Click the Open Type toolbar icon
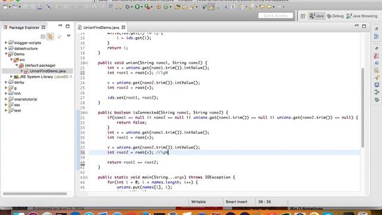This screenshot has height=215, width=382. click(178, 7)
